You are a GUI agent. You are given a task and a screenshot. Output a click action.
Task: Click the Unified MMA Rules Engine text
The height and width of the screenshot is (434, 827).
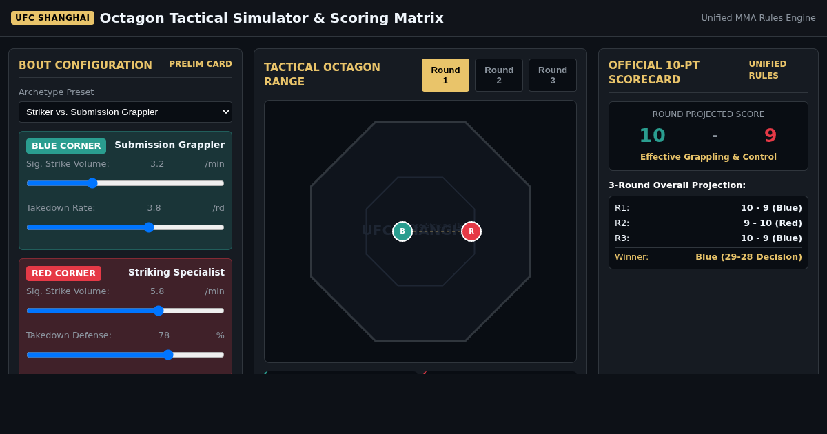tap(758, 18)
